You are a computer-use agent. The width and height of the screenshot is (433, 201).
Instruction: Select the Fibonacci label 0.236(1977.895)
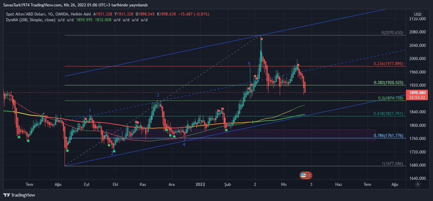(x=389, y=64)
